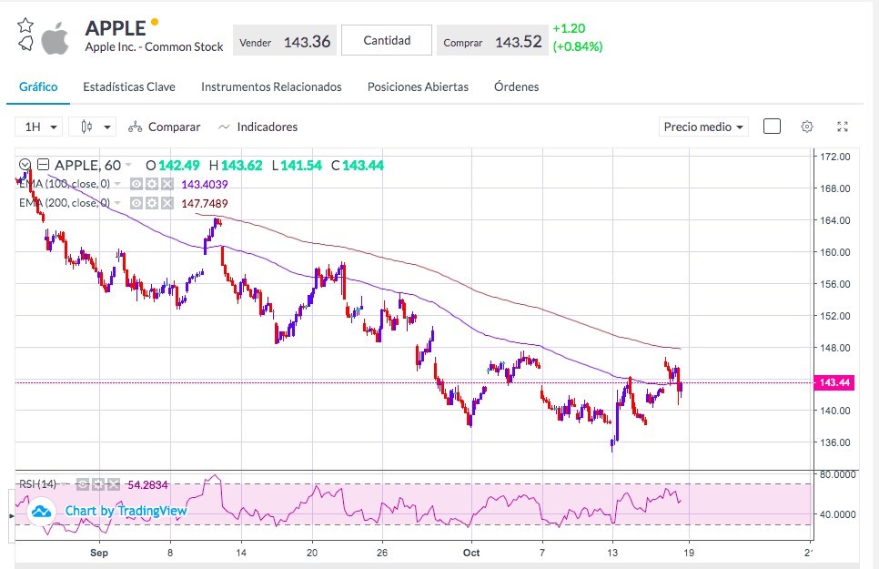The width and height of the screenshot is (879, 569).
Task: Click the 172.00 price axis label
Action: [x=835, y=157]
